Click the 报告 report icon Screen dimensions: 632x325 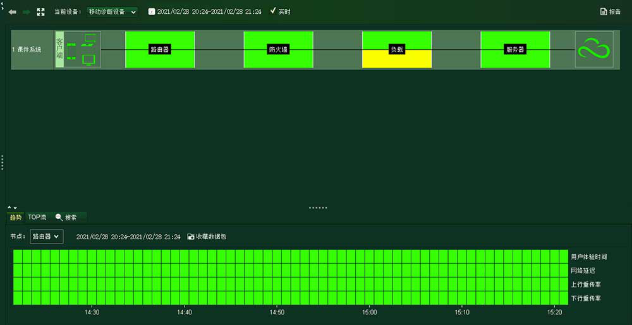604,12
